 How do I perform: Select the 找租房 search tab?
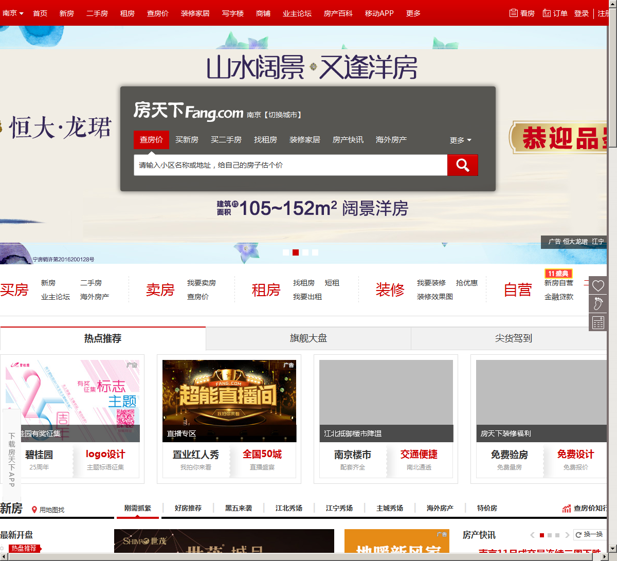coord(265,140)
